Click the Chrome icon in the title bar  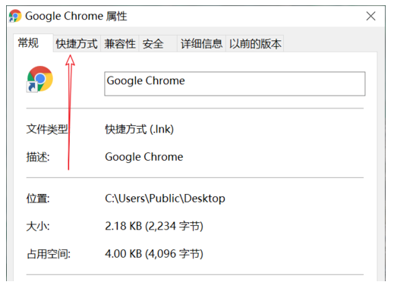[15, 16]
